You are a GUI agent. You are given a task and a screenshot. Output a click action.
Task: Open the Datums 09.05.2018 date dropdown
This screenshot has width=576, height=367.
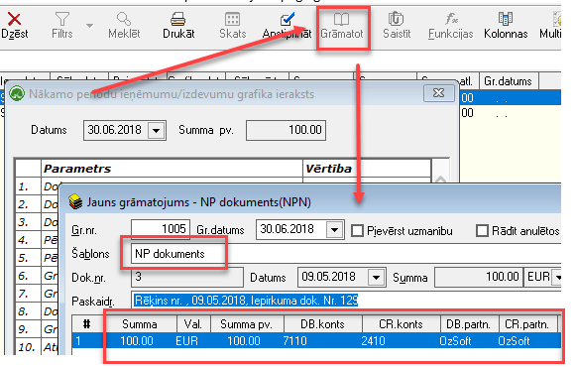tap(376, 278)
